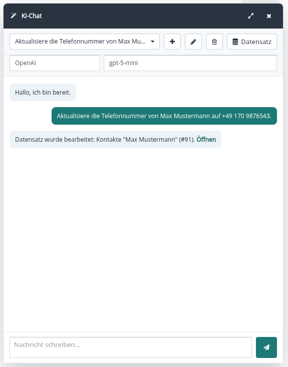Delete chat using trash icon
Viewport: 288px width, 367px height.
click(x=214, y=42)
